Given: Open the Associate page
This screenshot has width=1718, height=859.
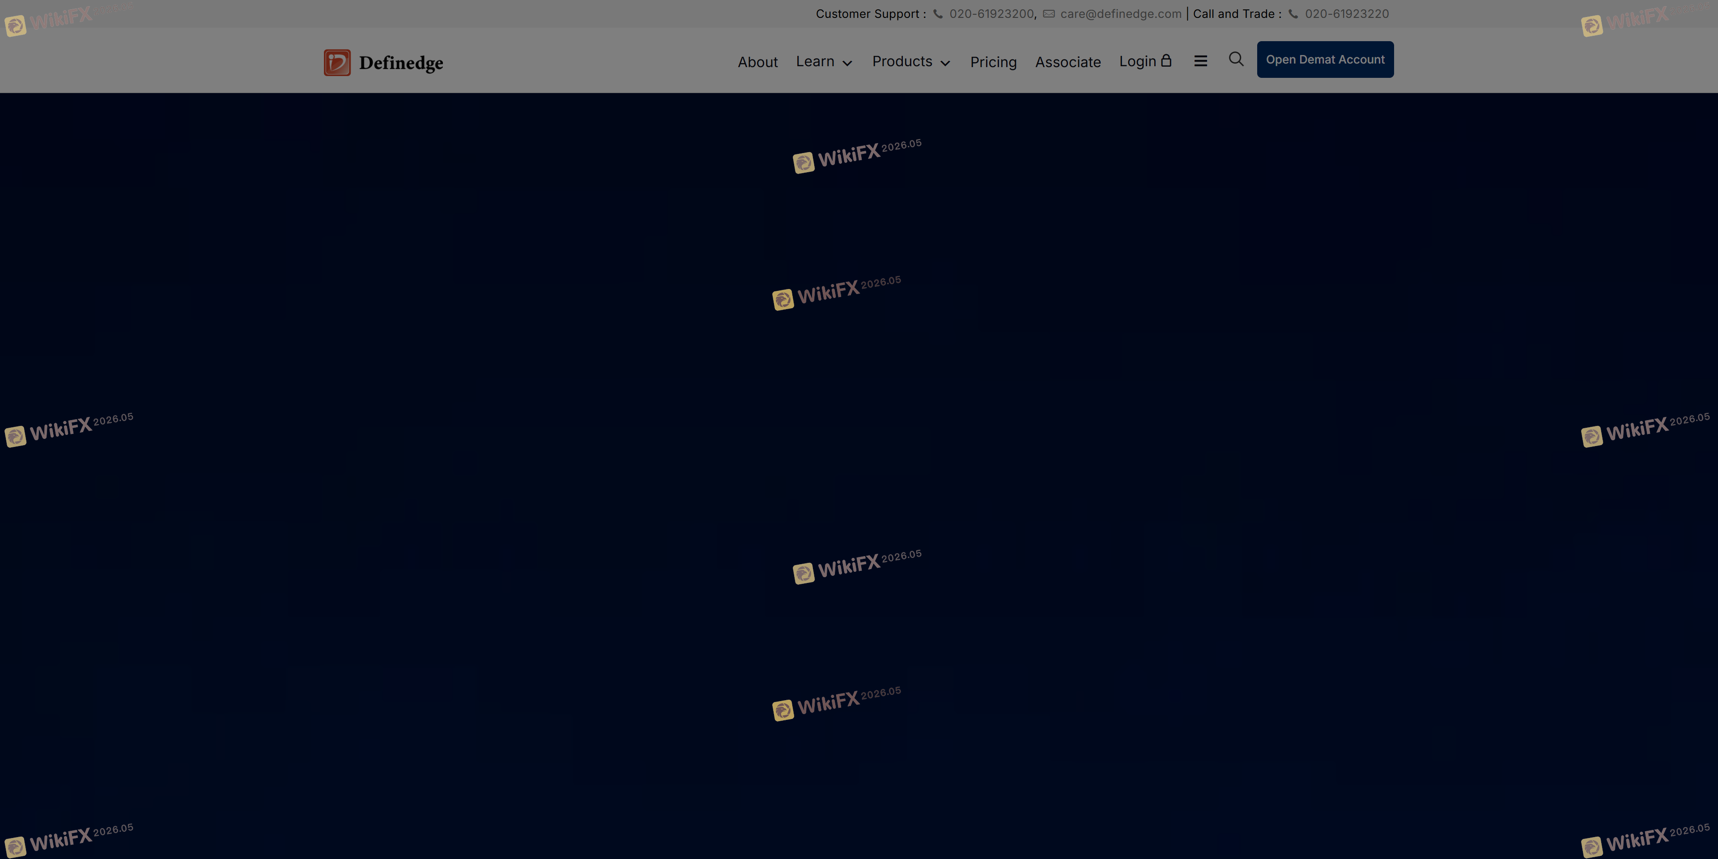Looking at the screenshot, I should 1068,62.
